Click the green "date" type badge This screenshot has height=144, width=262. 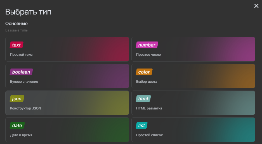[17, 126]
